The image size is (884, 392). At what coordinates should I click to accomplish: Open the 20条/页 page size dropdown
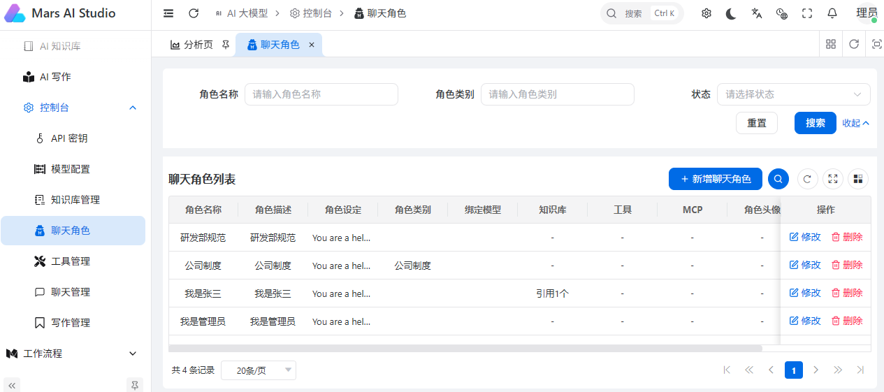tap(259, 370)
